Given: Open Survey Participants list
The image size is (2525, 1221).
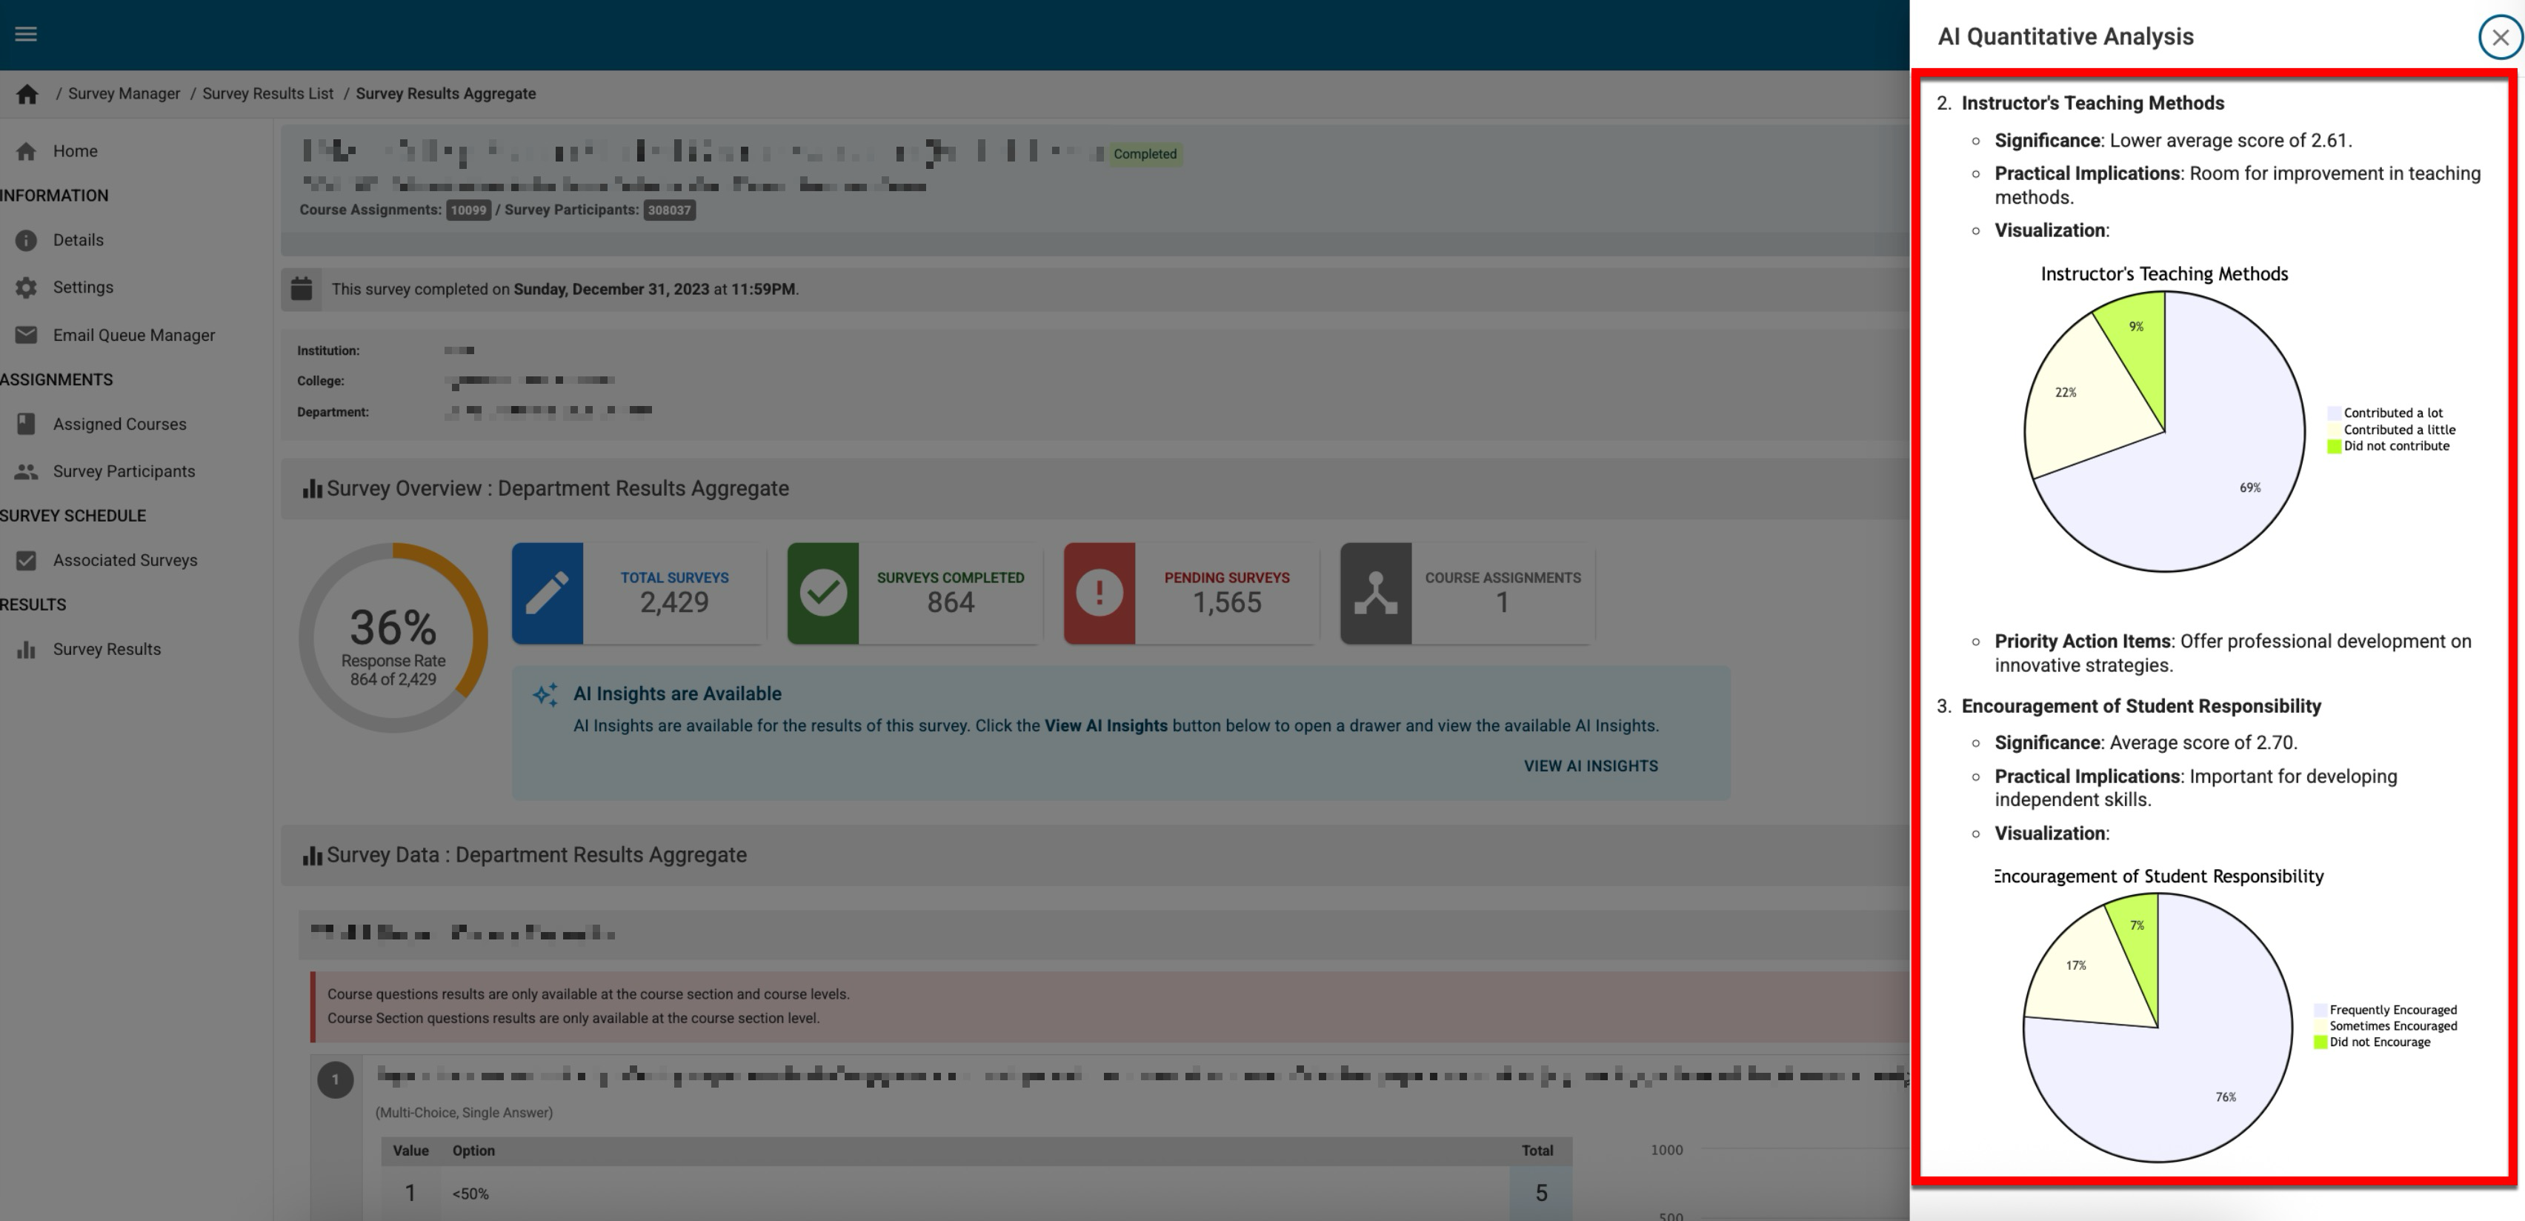Looking at the screenshot, I should tap(124, 471).
